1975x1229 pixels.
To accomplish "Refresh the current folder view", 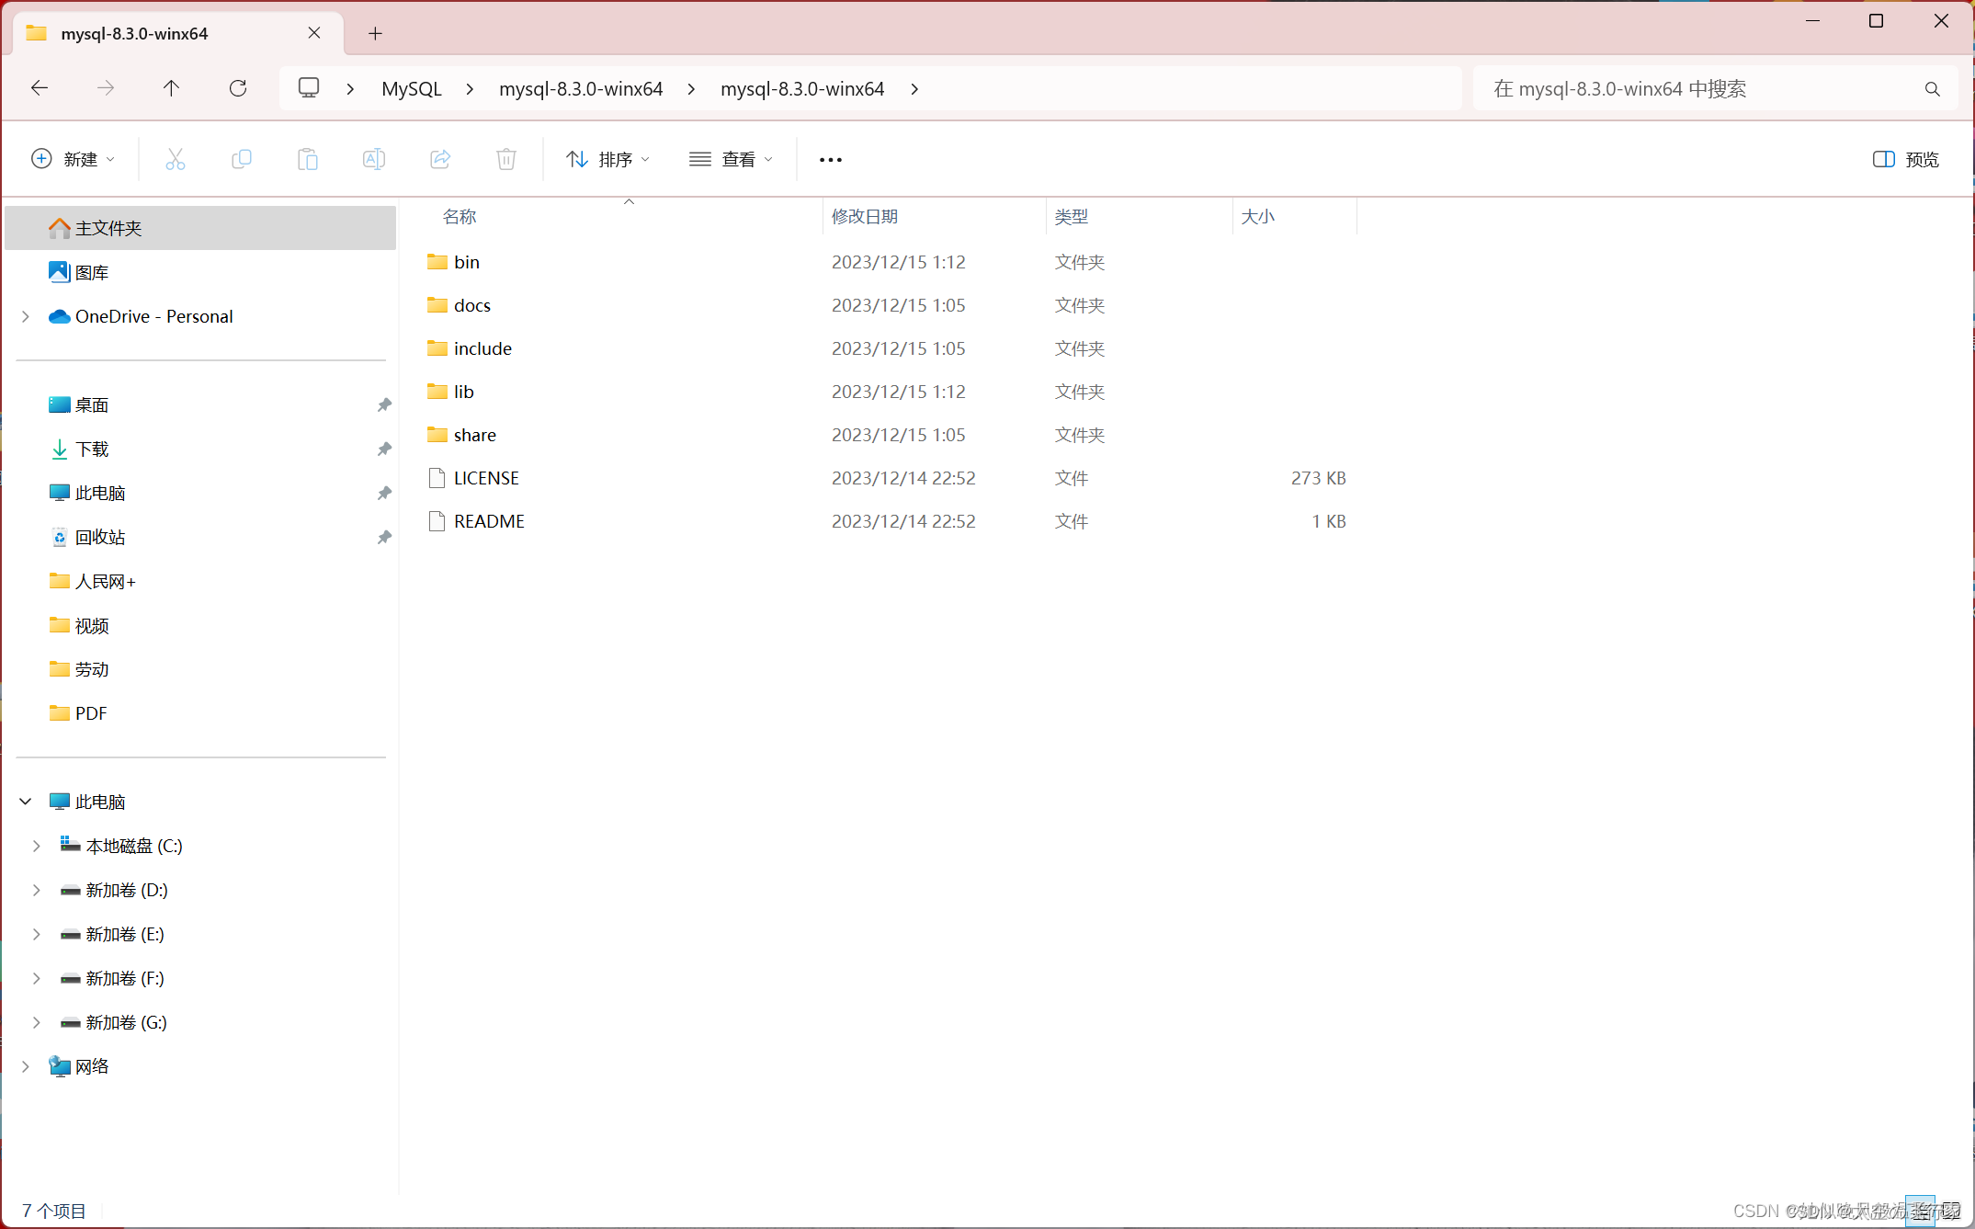I will (237, 88).
